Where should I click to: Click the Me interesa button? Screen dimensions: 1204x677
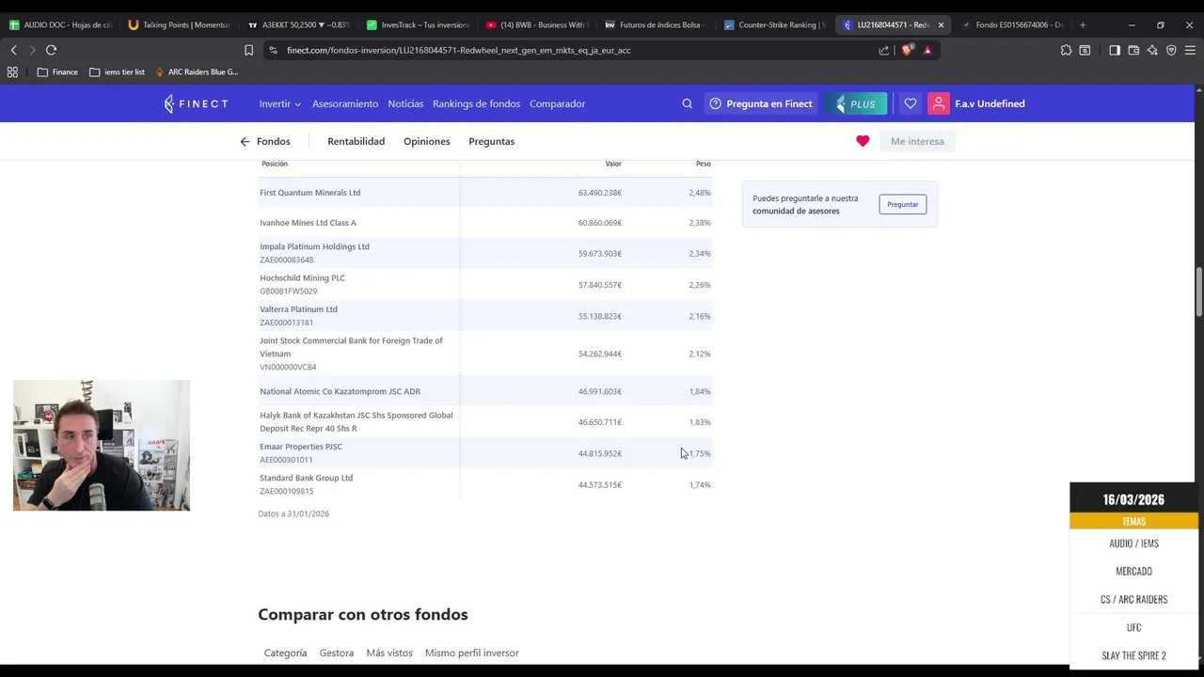[917, 141]
